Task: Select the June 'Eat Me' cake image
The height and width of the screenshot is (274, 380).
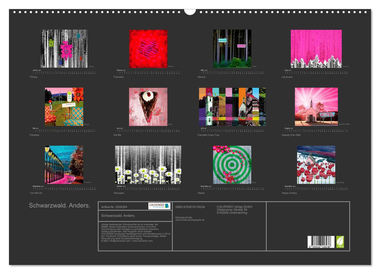Action: [148, 106]
